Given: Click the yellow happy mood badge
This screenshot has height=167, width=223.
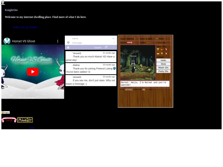Looking at the screenshot, I should 5,113.
